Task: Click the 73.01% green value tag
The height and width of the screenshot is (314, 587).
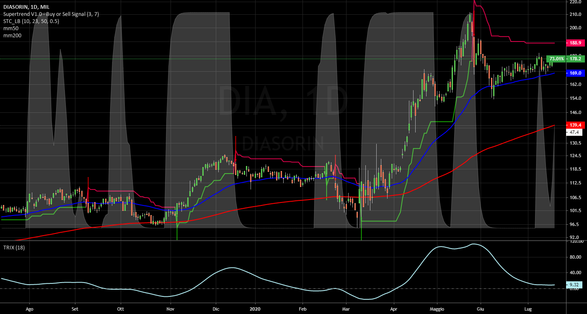Action: 556,59
